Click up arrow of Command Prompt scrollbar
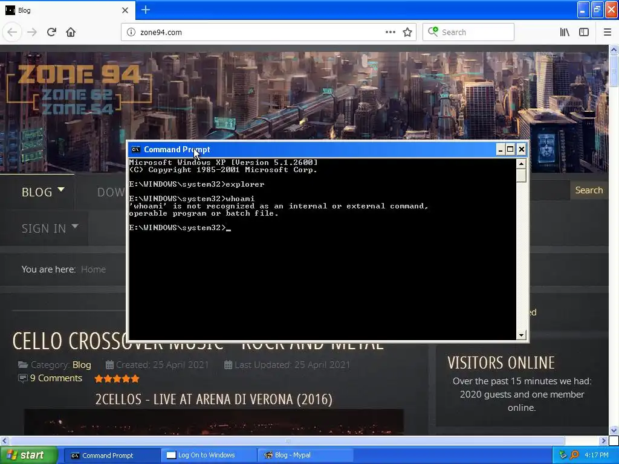Viewport: 619px width, 464px height. tap(521, 163)
